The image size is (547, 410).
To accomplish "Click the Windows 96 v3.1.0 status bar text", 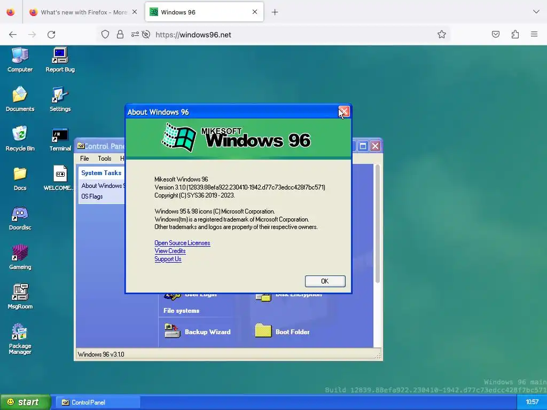I will (x=101, y=354).
